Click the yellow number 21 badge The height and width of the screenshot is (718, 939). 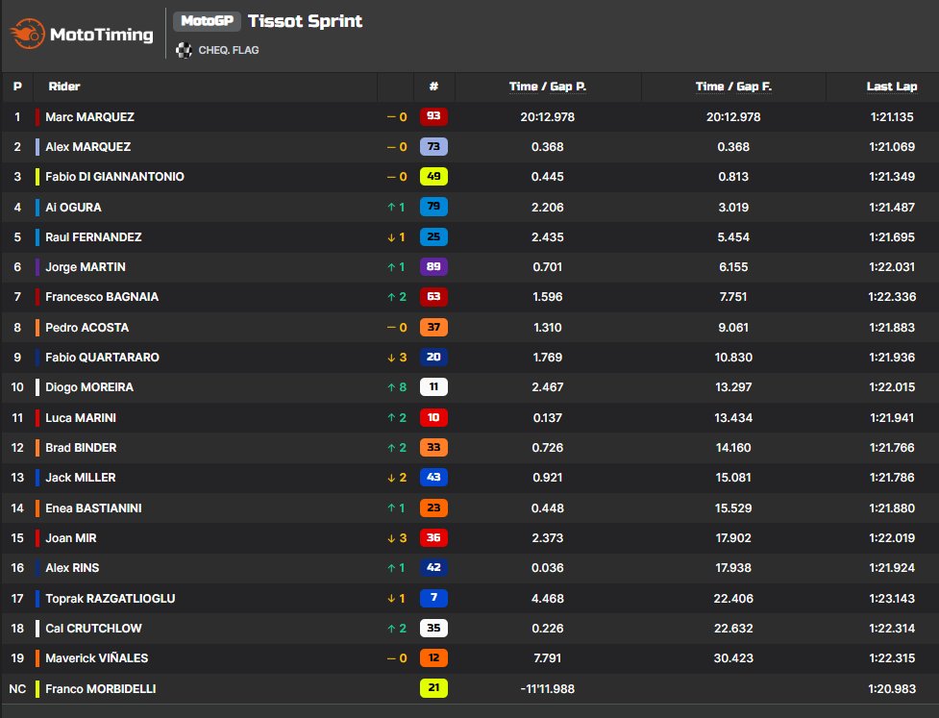point(433,688)
